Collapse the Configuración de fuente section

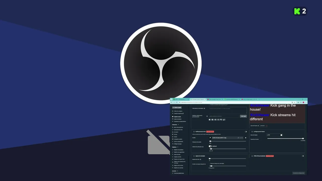tap(252, 131)
